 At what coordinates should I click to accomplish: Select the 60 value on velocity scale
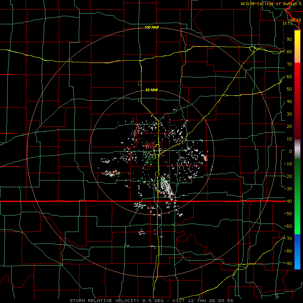(x=289, y=77)
